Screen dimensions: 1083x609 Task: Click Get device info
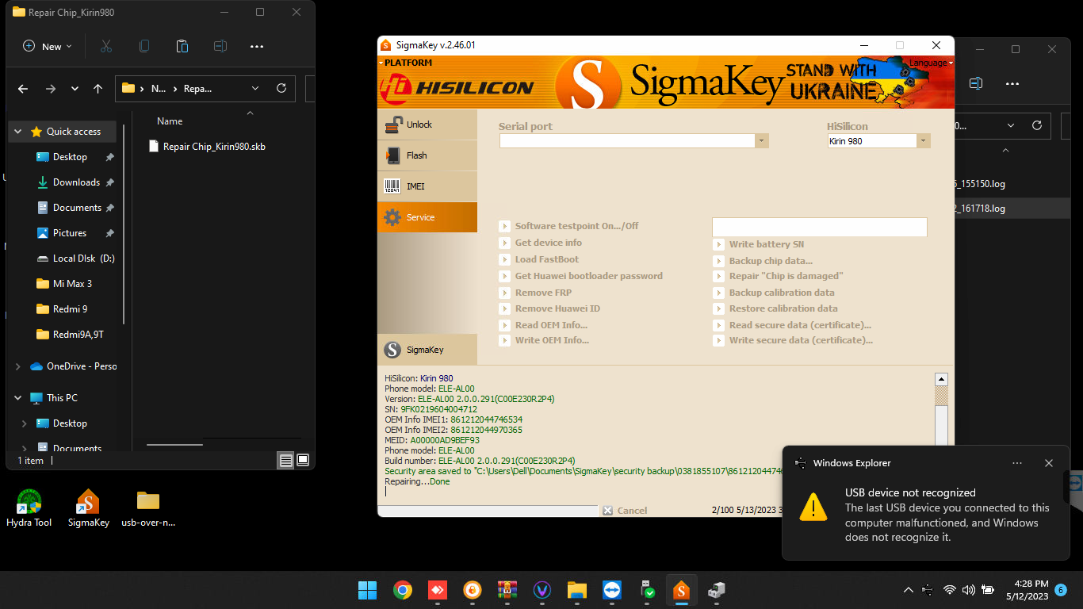541,243
